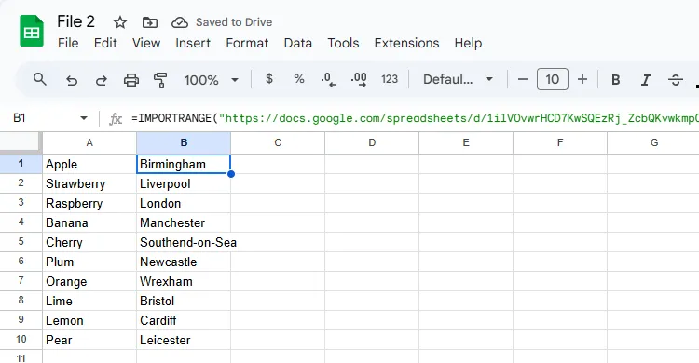This screenshot has width=699, height=363.
Task: Open the Format menu
Action: pyautogui.click(x=247, y=43)
